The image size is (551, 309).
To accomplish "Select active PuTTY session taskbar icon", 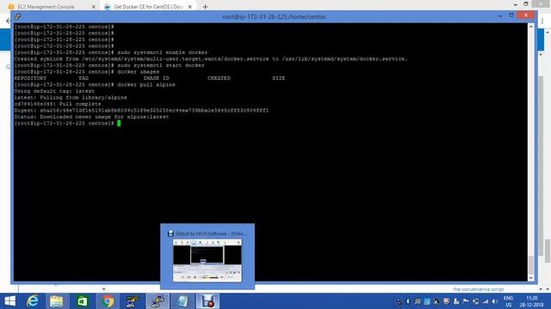I will pos(157,301).
